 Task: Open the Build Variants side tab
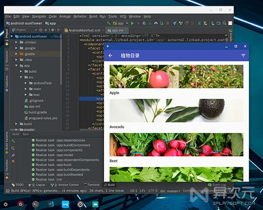[x=7, y=143]
